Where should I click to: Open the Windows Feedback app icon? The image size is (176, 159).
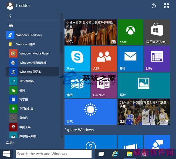[10, 35]
